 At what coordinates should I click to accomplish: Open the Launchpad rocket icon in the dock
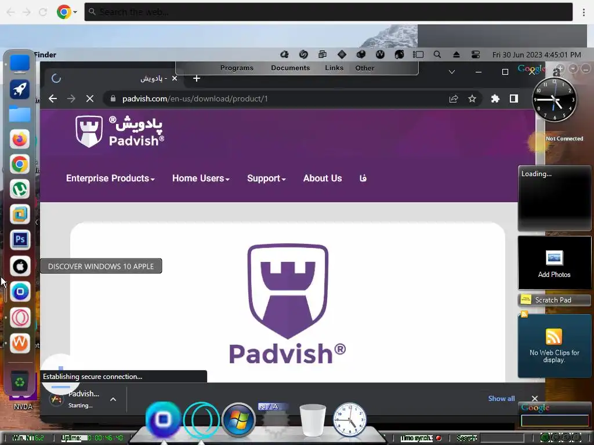(x=20, y=89)
